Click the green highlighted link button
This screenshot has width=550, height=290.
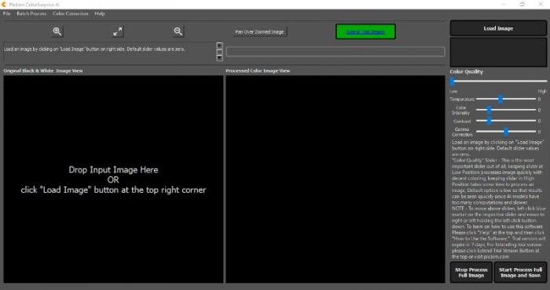coord(365,32)
